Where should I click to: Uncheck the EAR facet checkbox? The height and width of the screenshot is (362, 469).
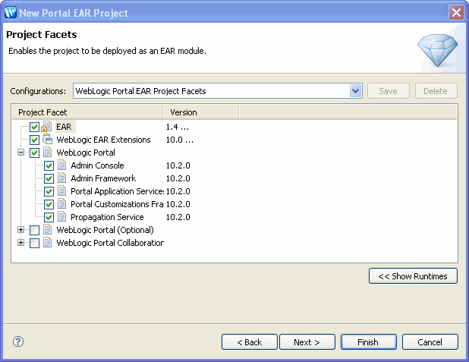tap(34, 127)
